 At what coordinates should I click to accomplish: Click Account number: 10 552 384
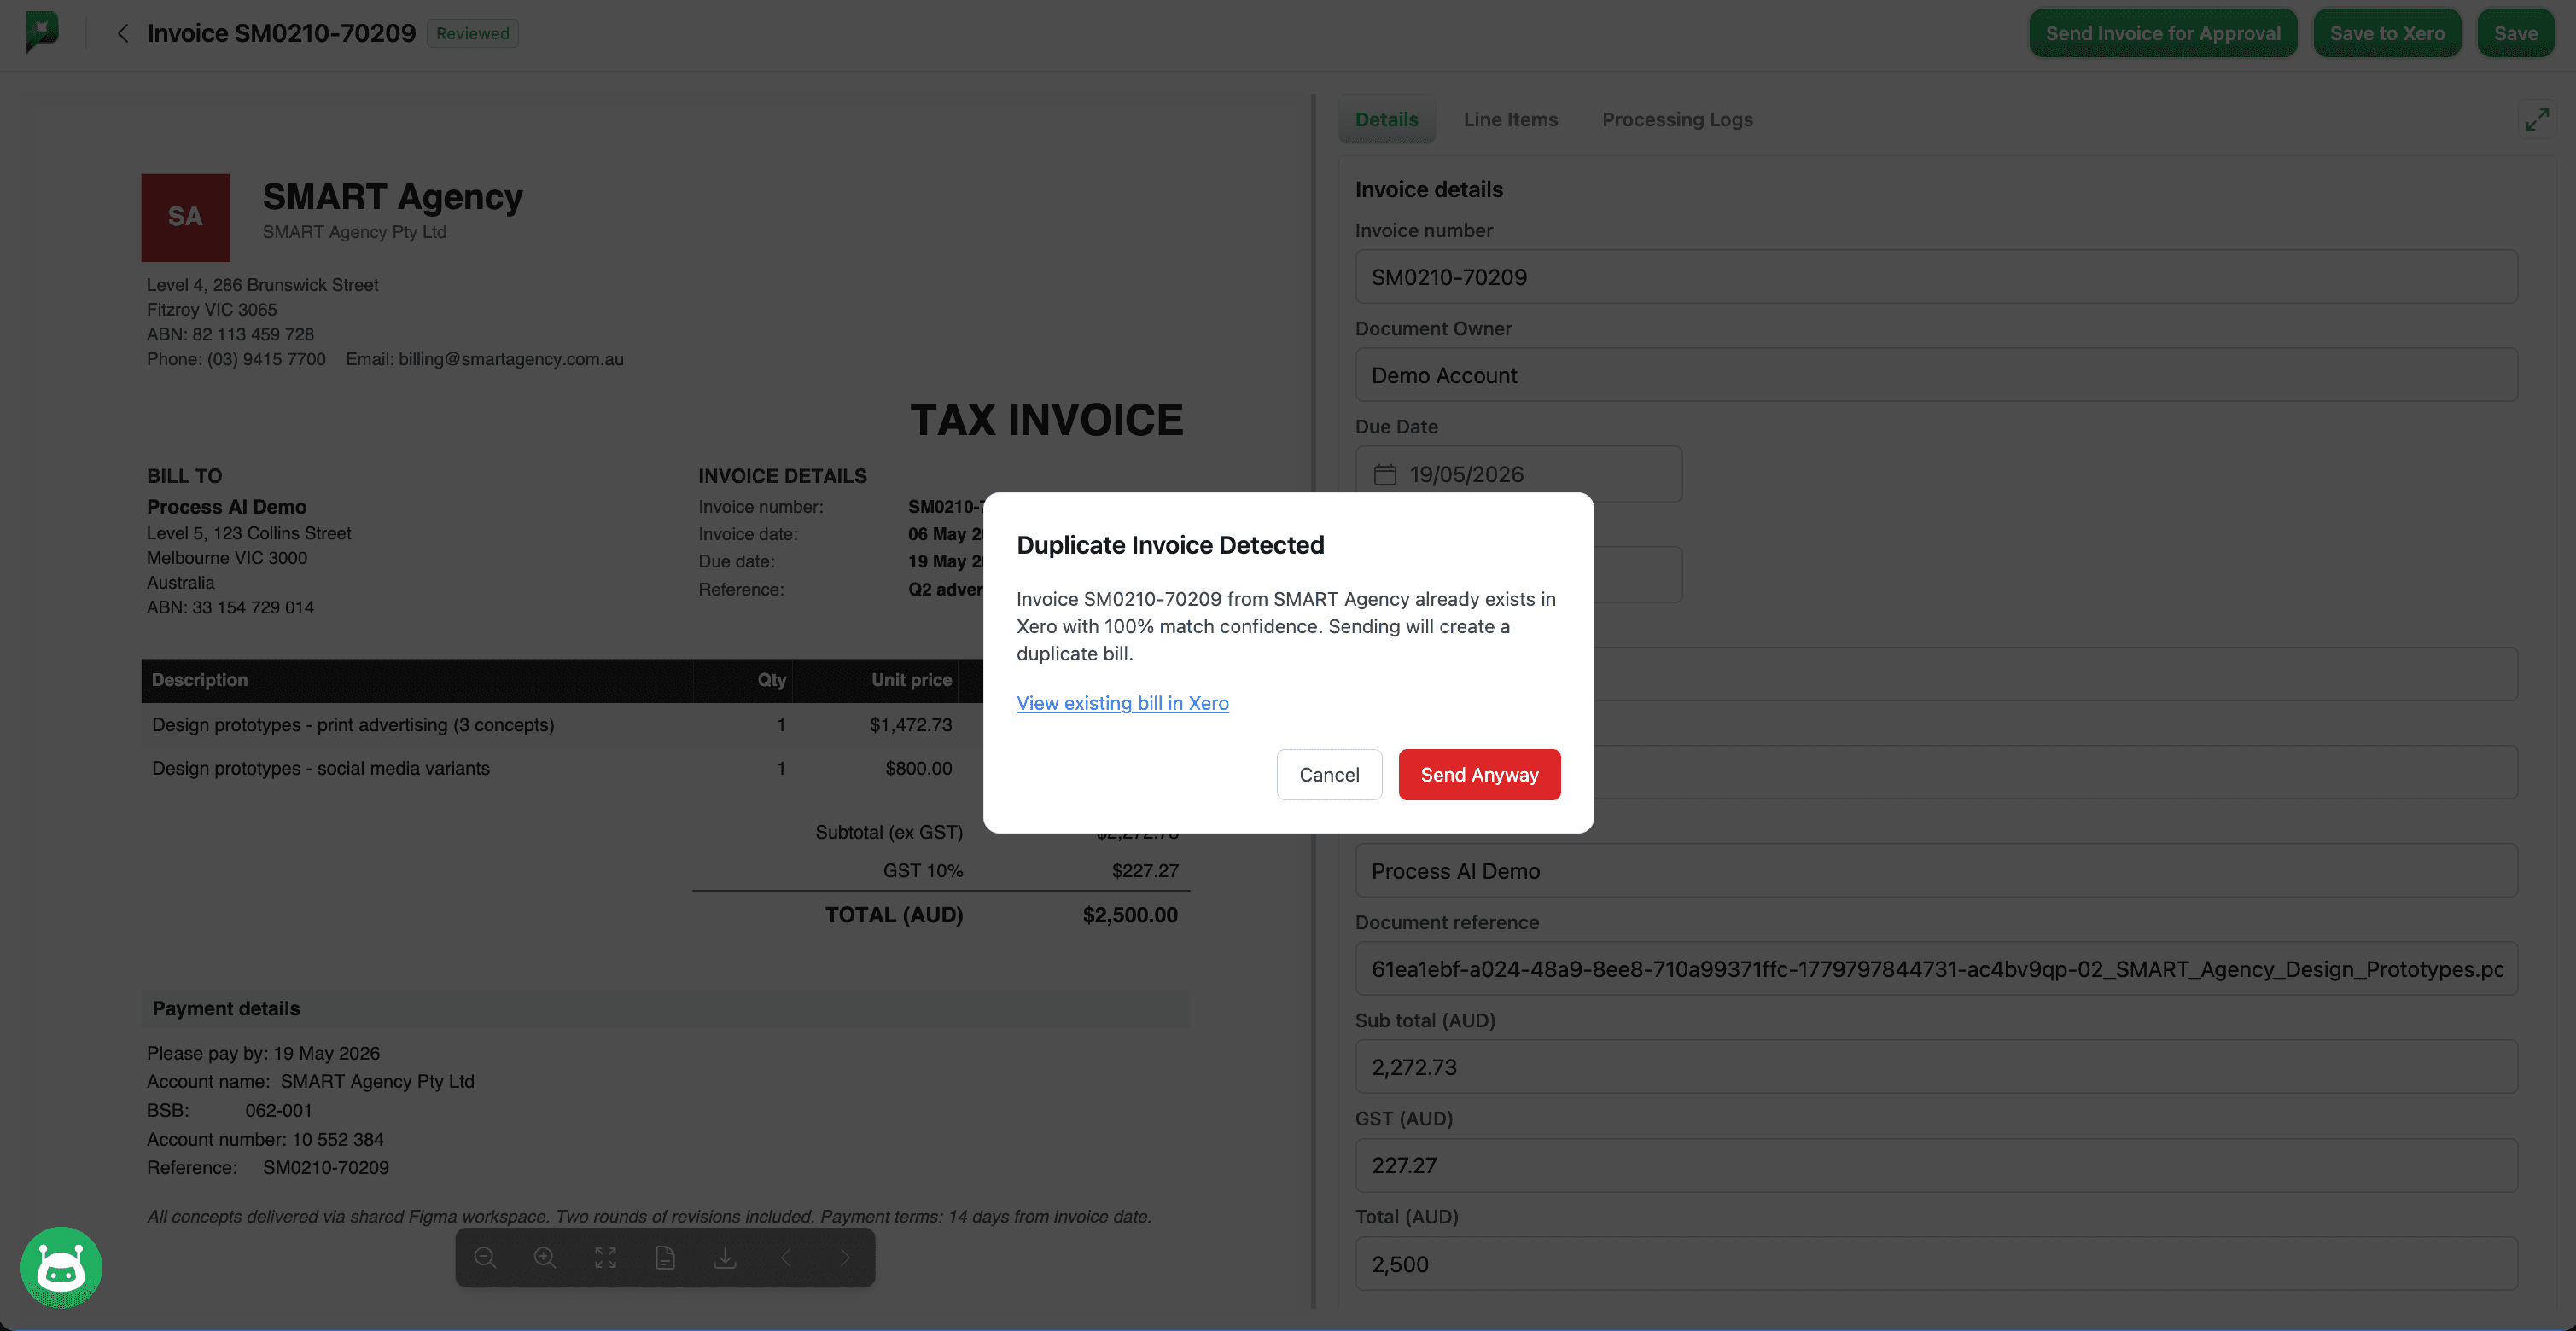pos(265,1139)
